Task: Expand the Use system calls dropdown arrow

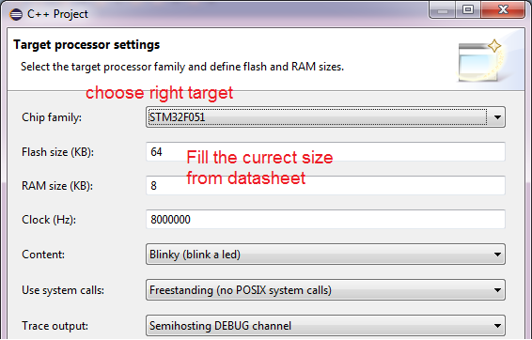Action: point(497,290)
